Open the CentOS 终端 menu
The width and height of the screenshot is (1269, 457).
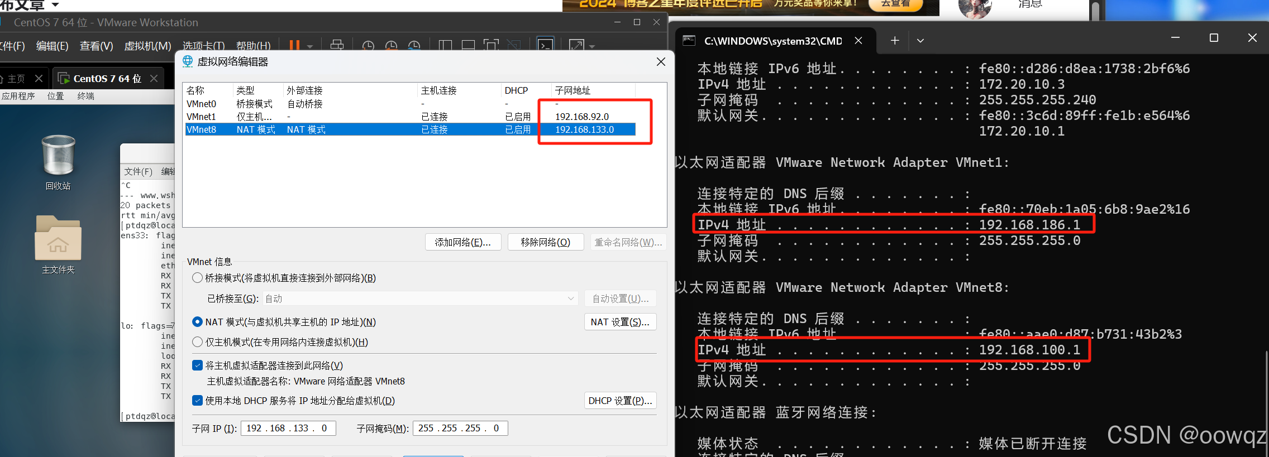86,96
